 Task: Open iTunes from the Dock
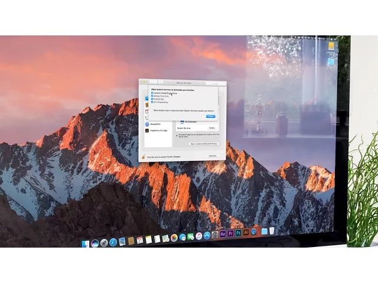[199, 236]
